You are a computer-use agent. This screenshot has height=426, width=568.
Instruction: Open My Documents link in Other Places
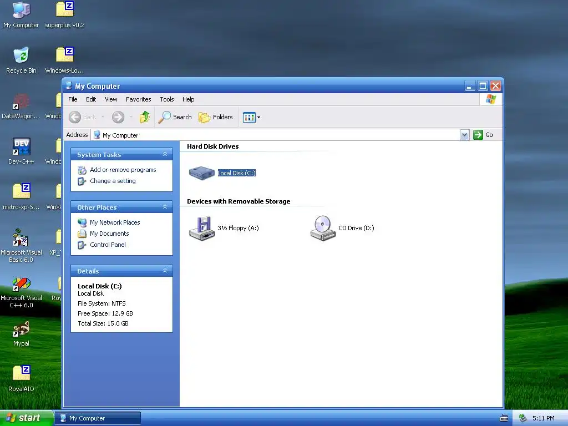coord(109,234)
